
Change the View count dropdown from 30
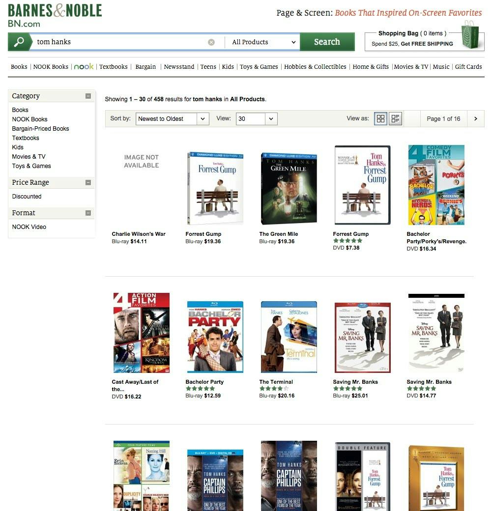(x=257, y=118)
